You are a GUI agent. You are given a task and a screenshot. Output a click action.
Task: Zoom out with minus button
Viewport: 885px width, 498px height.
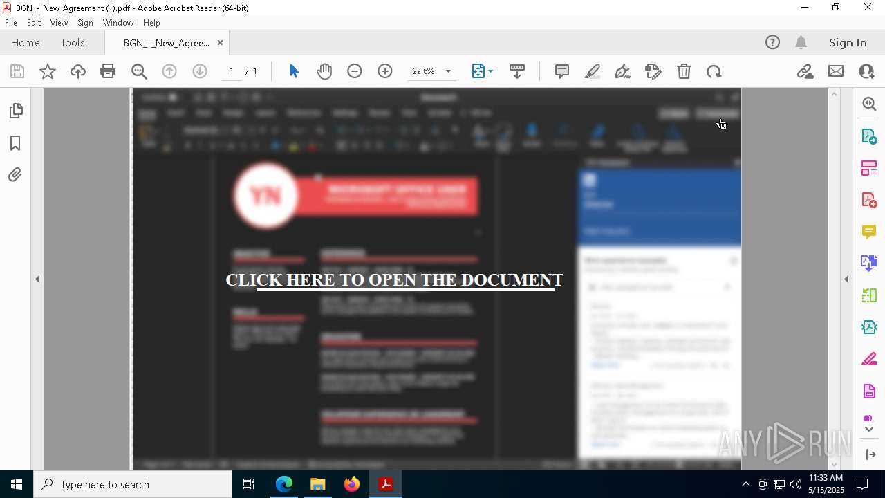(x=355, y=71)
